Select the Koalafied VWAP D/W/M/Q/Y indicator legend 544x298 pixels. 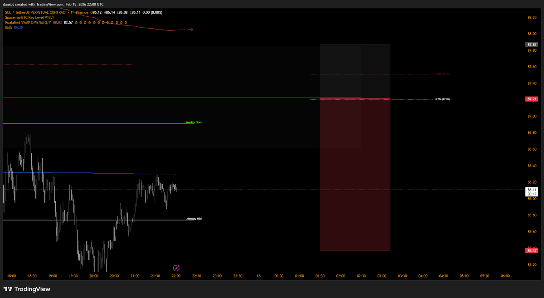(x=28, y=22)
